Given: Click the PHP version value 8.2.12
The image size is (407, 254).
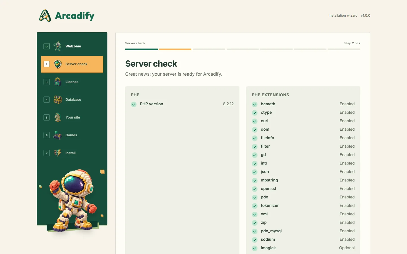Looking at the screenshot, I should (x=228, y=104).
